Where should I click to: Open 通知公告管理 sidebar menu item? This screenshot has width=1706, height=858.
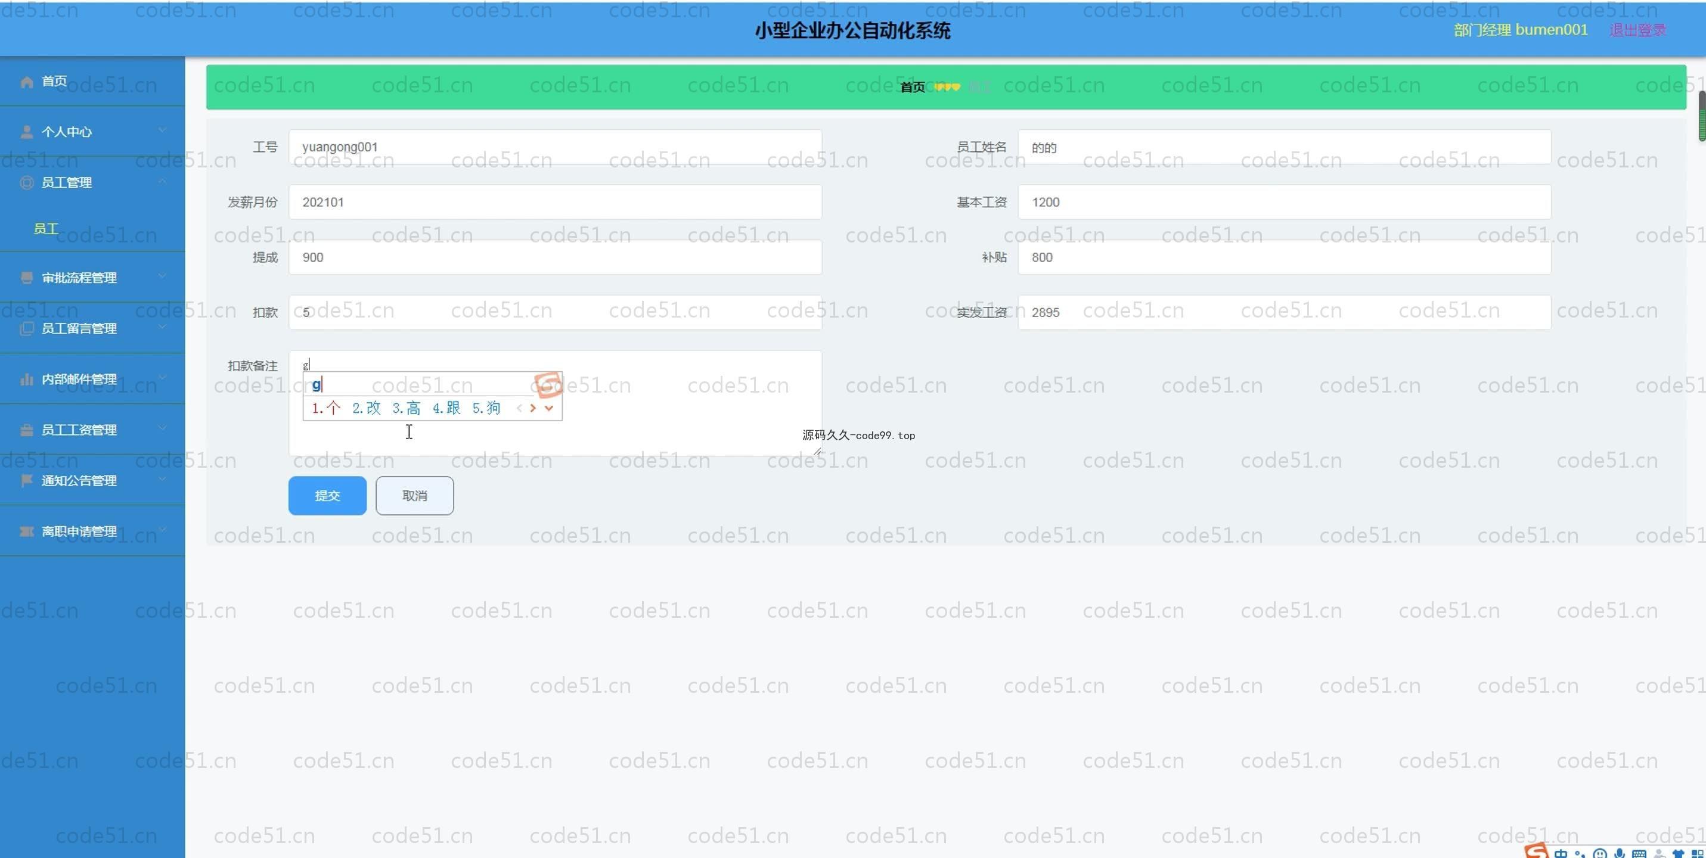point(92,481)
